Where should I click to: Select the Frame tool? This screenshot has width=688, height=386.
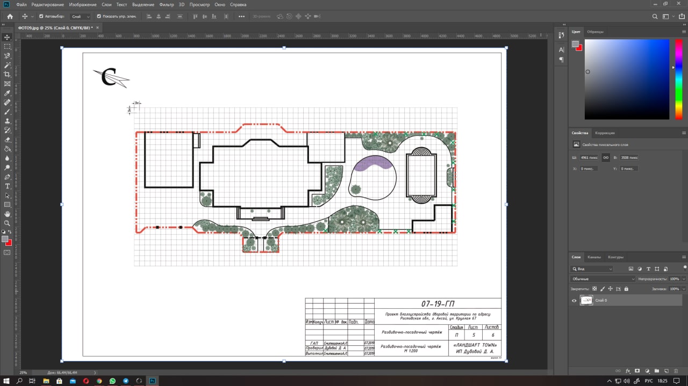click(7, 84)
